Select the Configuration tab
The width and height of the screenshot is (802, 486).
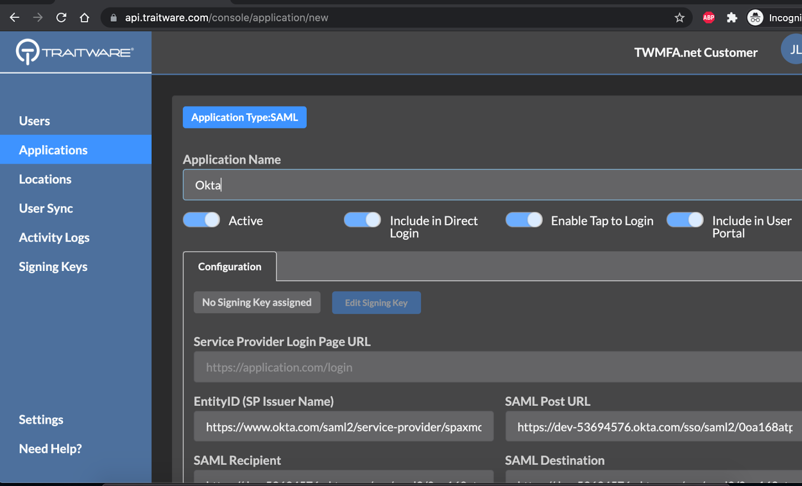coord(230,267)
